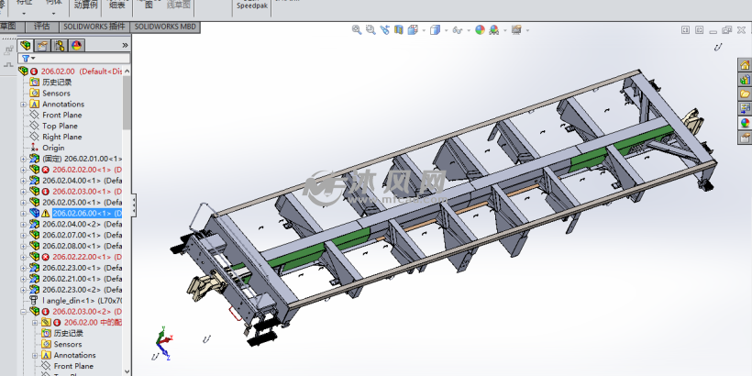Open Display Style dropdown arrow
Image resolution: width=752 pixels, height=376 pixels.
pyautogui.click(x=446, y=30)
